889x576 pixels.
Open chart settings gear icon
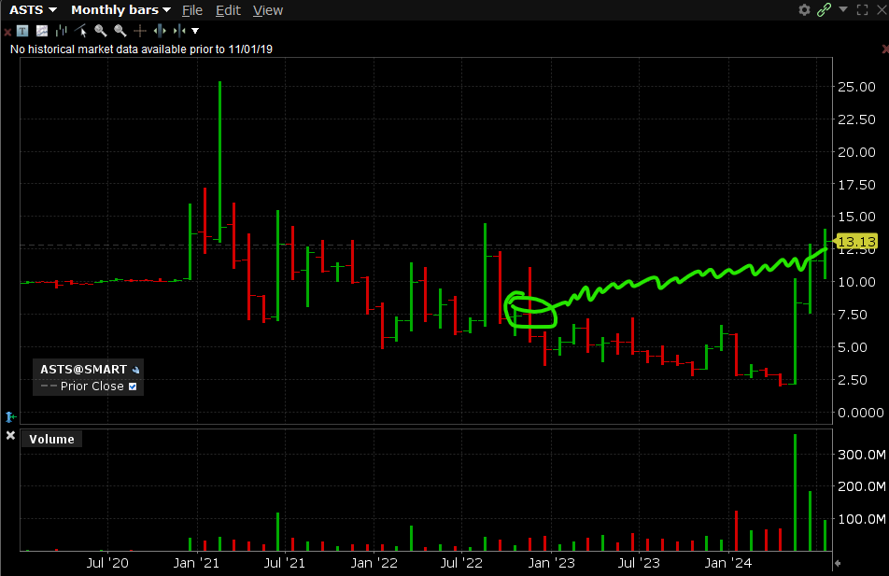click(x=804, y=9)
